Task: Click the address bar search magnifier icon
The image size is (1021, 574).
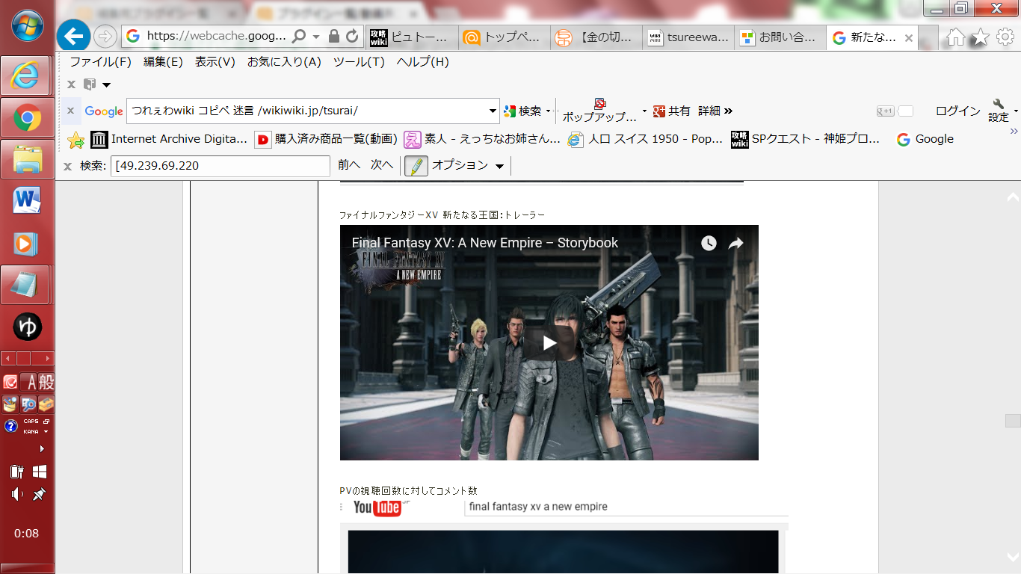Action: tap(298, 36)
